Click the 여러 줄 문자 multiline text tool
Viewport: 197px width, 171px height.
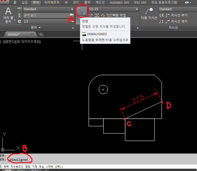point(8,15)
